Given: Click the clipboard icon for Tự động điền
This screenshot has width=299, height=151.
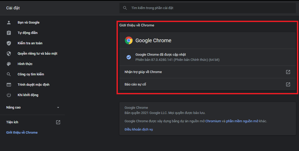Looking at the screenshot, I should pyautogui.click(x=9, y=33).
